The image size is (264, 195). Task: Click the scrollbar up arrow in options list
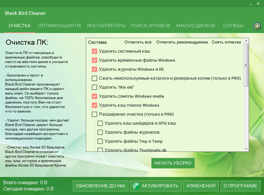click(x=246, y=41)
